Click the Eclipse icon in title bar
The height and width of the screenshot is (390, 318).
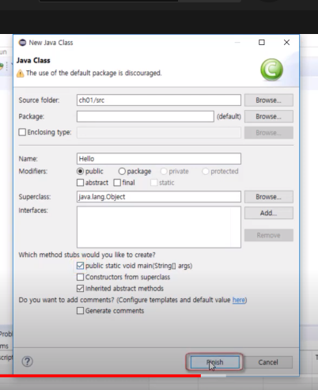22,43
